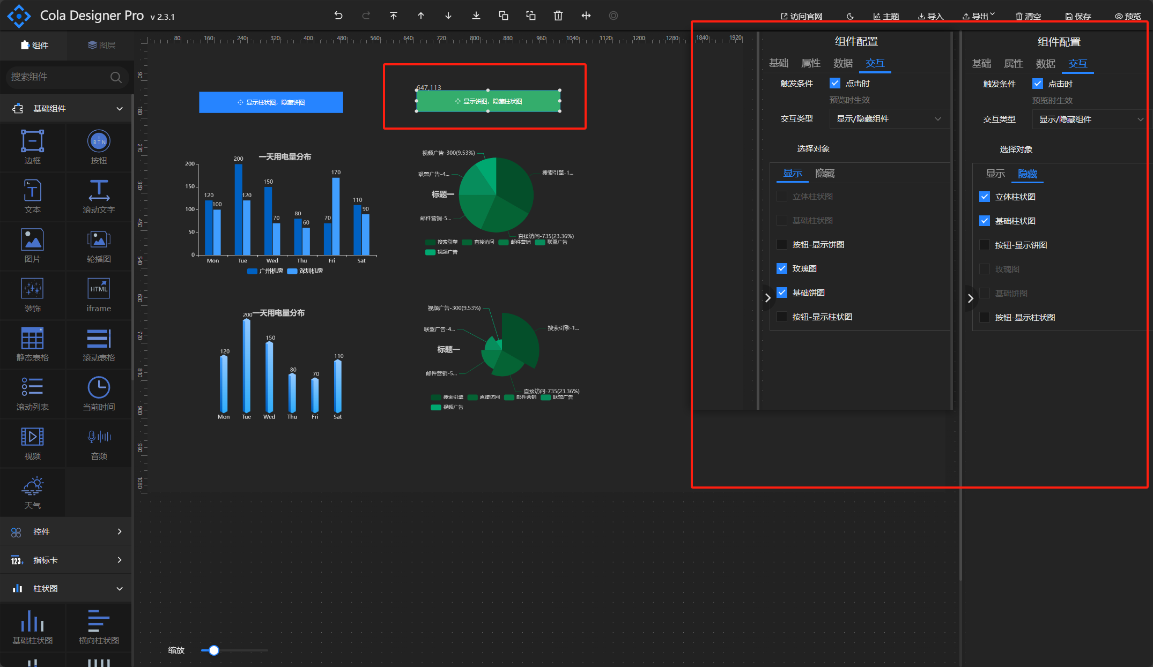The width and height of the screenshot is (1153, 667).
Task: Pick the 静态表格 static table component
Action: tap(32, 339)
